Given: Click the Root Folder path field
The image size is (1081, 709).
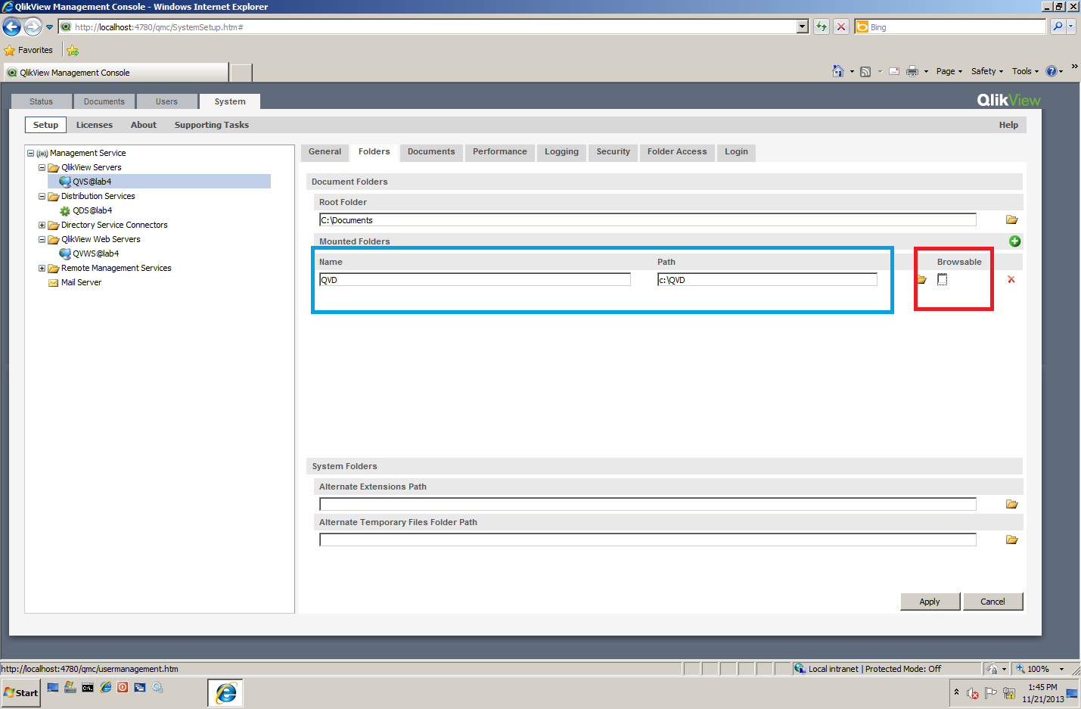Looking at the screenshot, I should tap(648, 220).
